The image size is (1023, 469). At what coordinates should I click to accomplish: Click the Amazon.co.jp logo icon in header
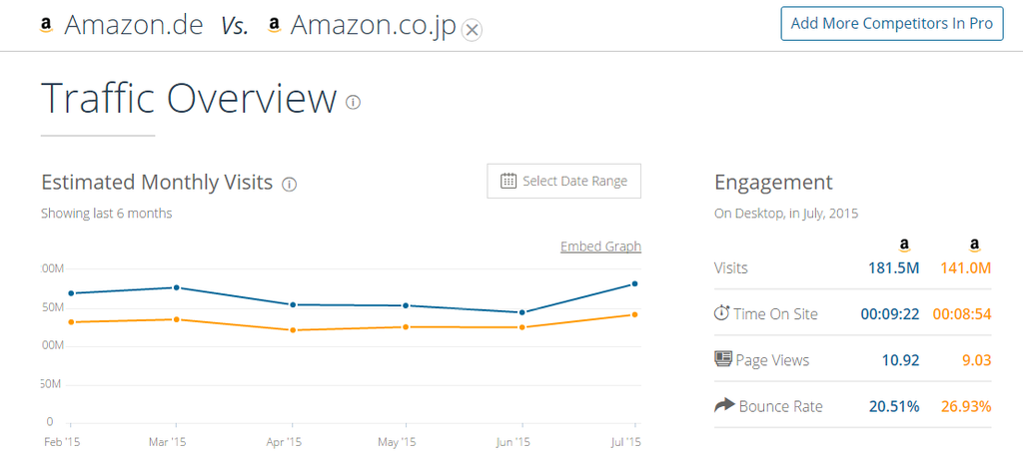pos(274,25)
